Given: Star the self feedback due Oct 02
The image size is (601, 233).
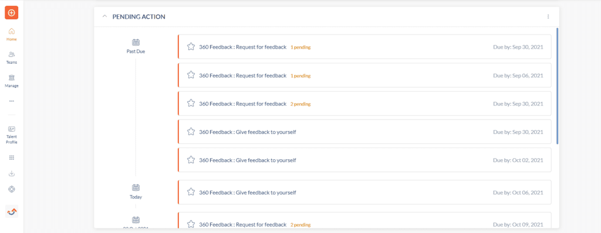Looking at the screenshot, I should 191,160.
